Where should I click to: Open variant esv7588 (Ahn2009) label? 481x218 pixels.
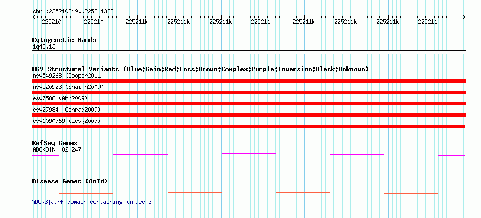[x=60, y=98]
